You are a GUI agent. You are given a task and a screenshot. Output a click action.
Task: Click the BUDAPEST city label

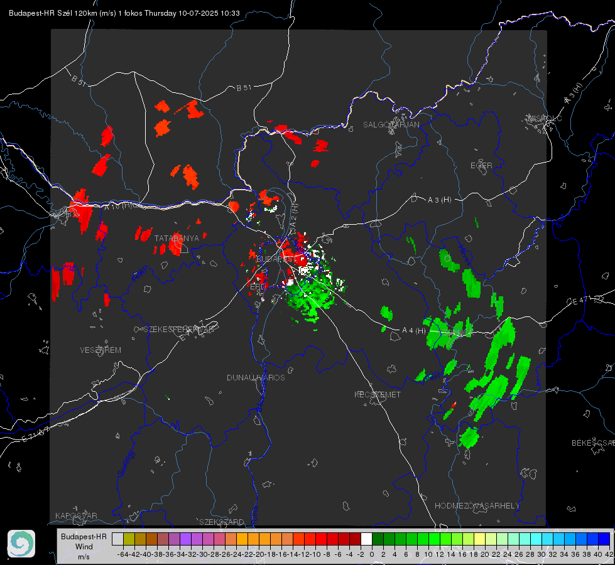[x=276, y=259]
